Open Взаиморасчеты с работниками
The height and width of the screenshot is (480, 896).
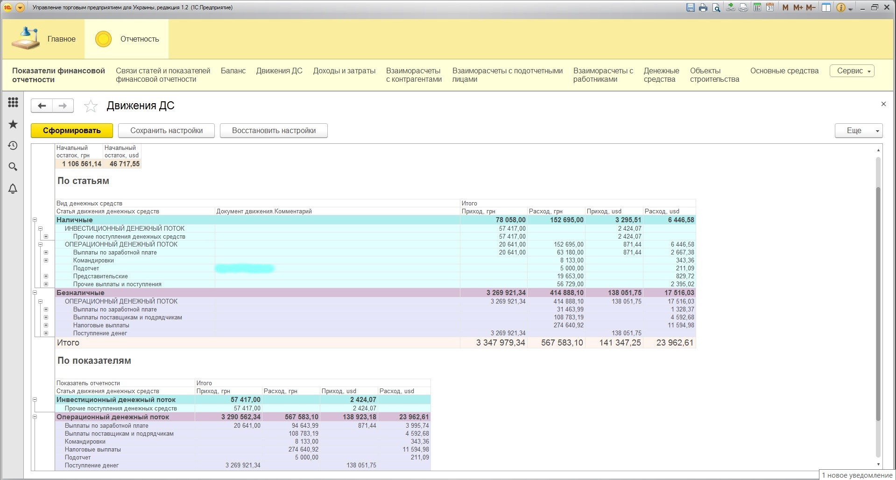[x=603, y=75]
